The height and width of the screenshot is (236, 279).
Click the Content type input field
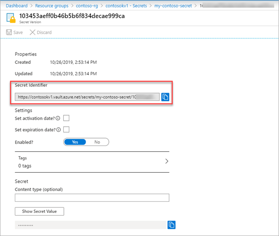click(x=92, y=197)
